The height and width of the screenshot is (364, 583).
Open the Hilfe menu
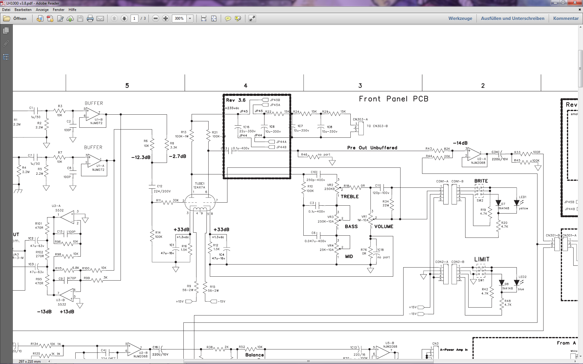tap(72, 10)
